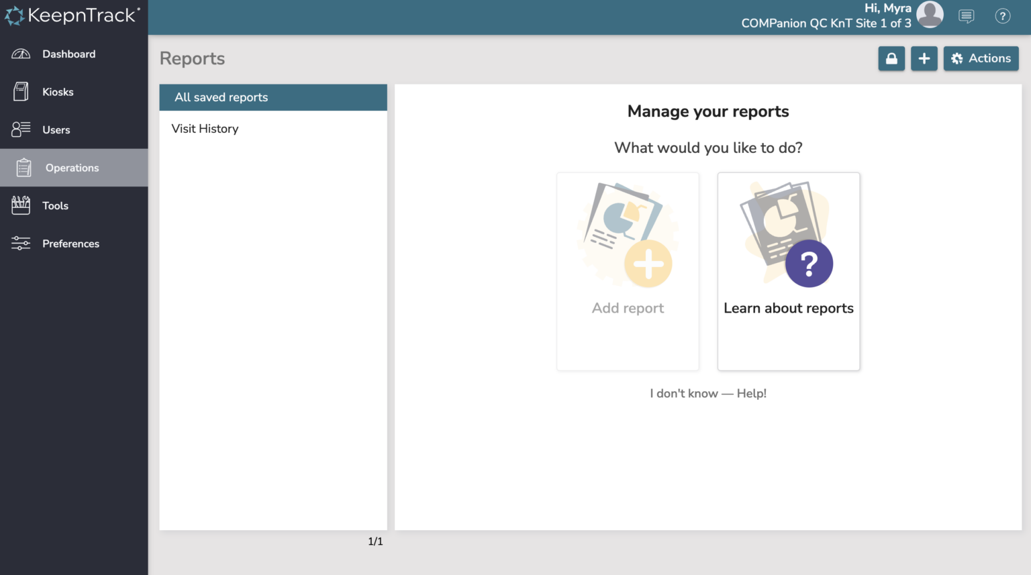Image resolution: width=1031 pixels, height=575 pixels.
Task: Select the Kiosks icon in the sidebar
Action: (21, 91)
